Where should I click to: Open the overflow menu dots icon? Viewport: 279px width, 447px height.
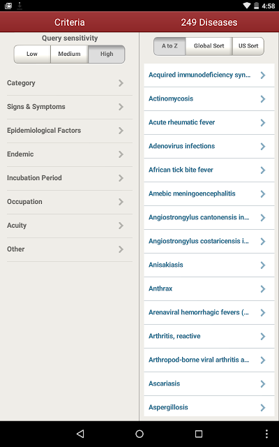pos(266,434)
